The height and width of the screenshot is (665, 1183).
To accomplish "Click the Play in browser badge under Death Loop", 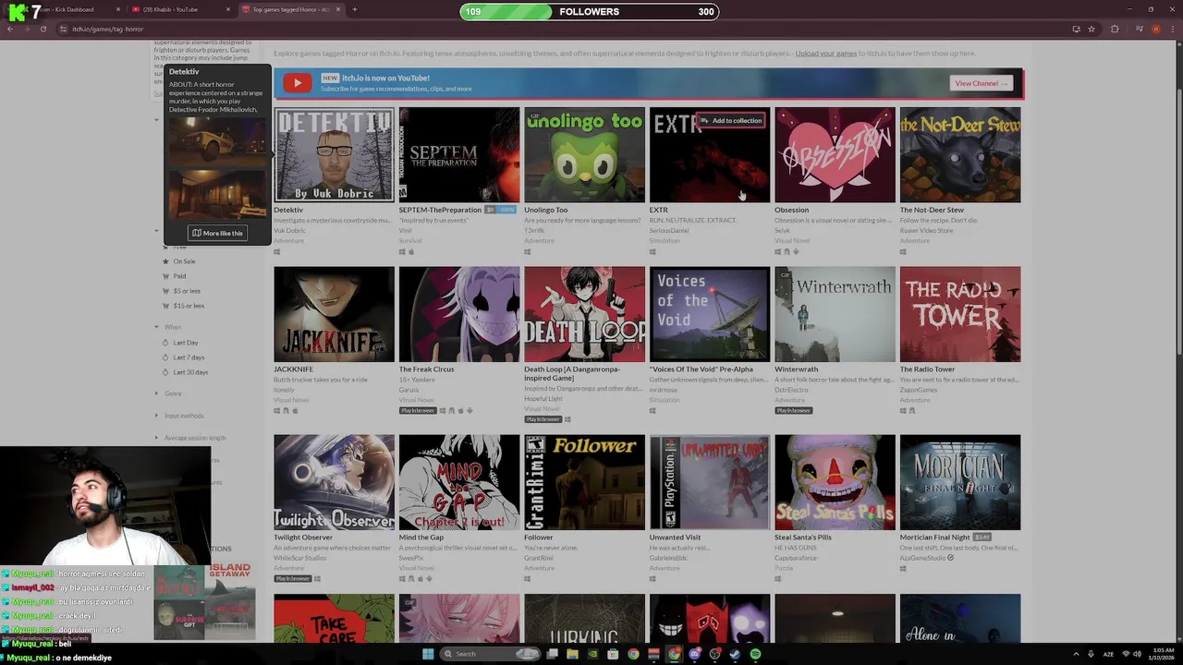I will 543,418.
